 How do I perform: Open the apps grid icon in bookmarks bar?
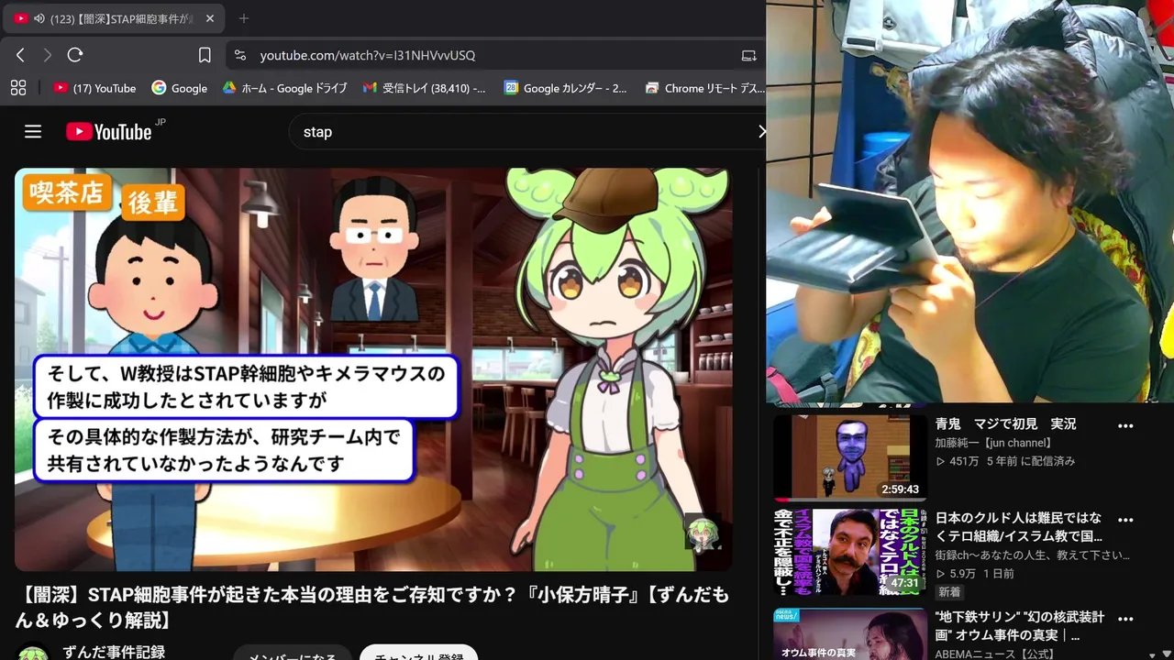(x=17, y=88)
